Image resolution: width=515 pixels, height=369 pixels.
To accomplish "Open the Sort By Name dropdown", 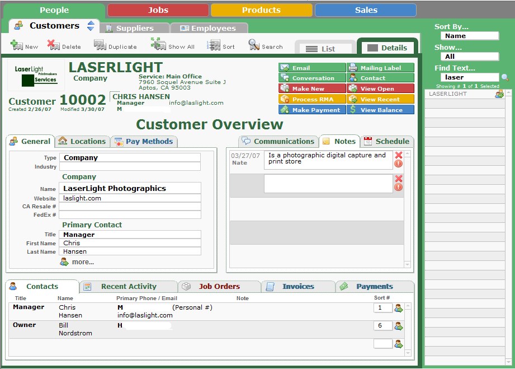I will point(470,36).
